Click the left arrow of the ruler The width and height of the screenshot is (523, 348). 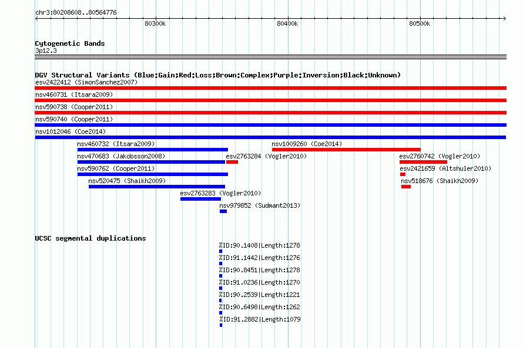pyautogui.click(x=36, y=19)
